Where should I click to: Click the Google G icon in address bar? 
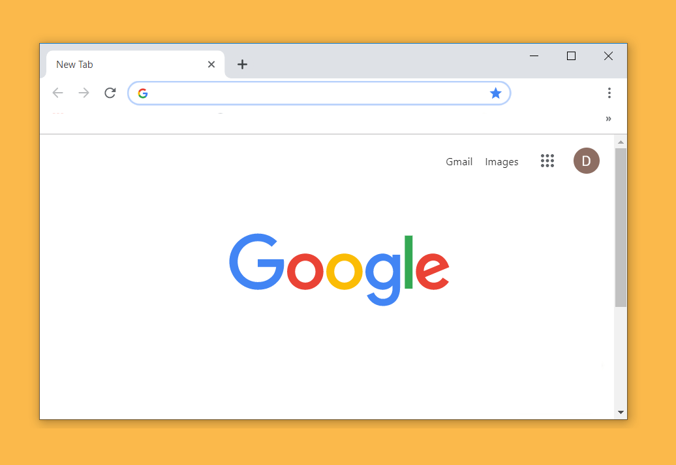pos(143,93)
